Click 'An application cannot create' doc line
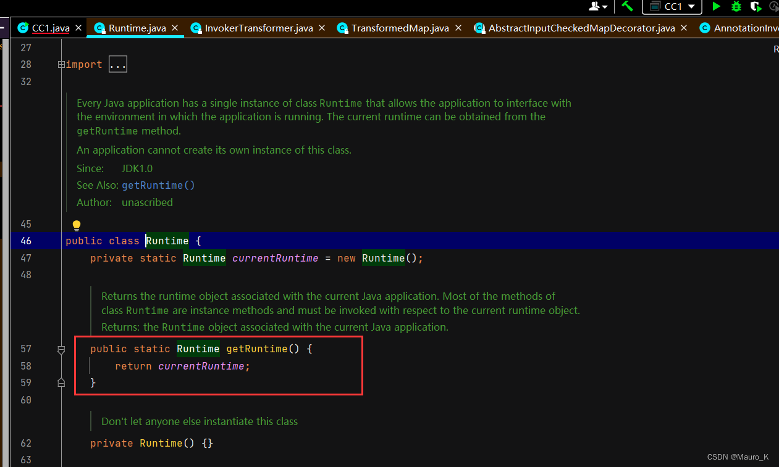779x467 pixels. [214, 150]
